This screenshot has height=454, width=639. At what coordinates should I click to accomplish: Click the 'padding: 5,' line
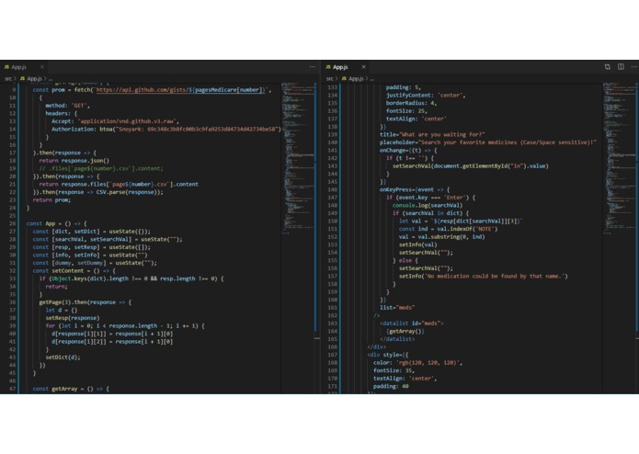pos(403,87)
